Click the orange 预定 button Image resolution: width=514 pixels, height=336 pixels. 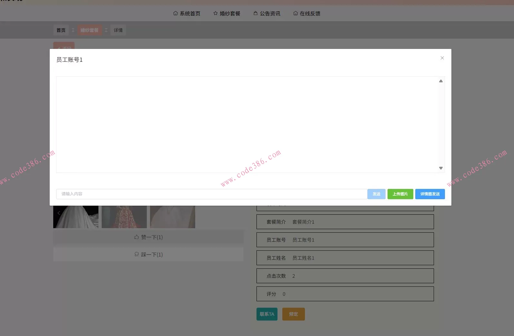pos(294,314)
